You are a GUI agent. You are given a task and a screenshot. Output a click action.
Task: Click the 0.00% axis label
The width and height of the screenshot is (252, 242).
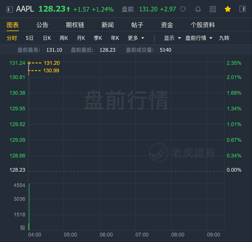234,170
